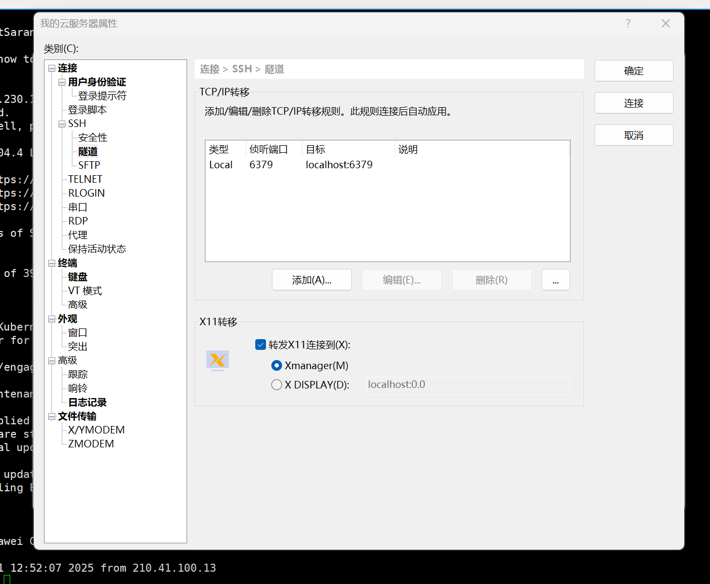Image resolution: width=710 pixels, height=584 pixels.
Task: Open 串口 settings in tree
Action: point(78,207)
